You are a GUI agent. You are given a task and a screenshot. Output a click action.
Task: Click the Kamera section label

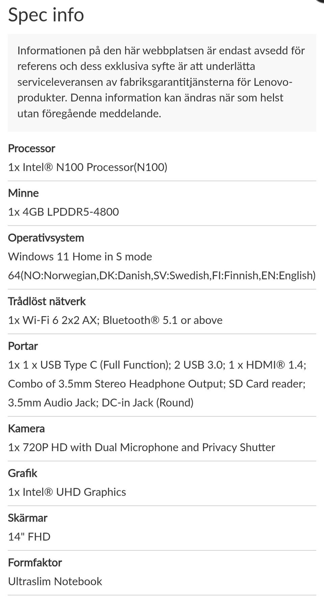coord(26,429)
